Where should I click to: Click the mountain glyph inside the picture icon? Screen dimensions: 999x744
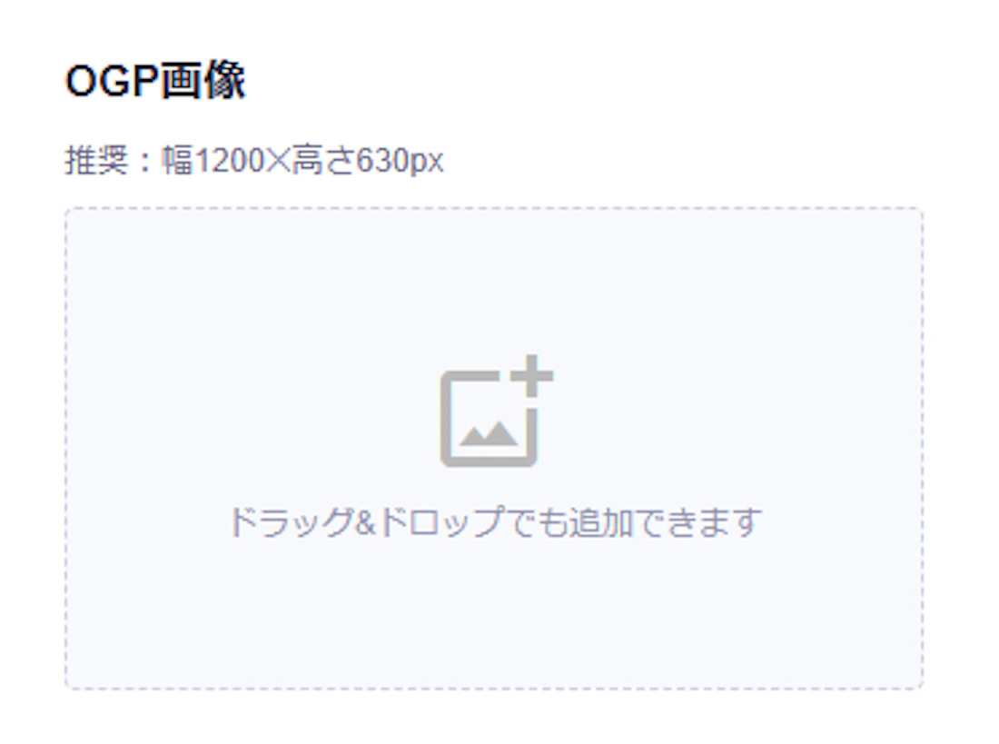tap(488, 434)
